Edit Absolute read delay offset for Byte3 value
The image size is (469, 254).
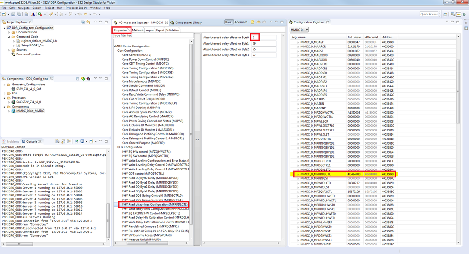[263, 55]
